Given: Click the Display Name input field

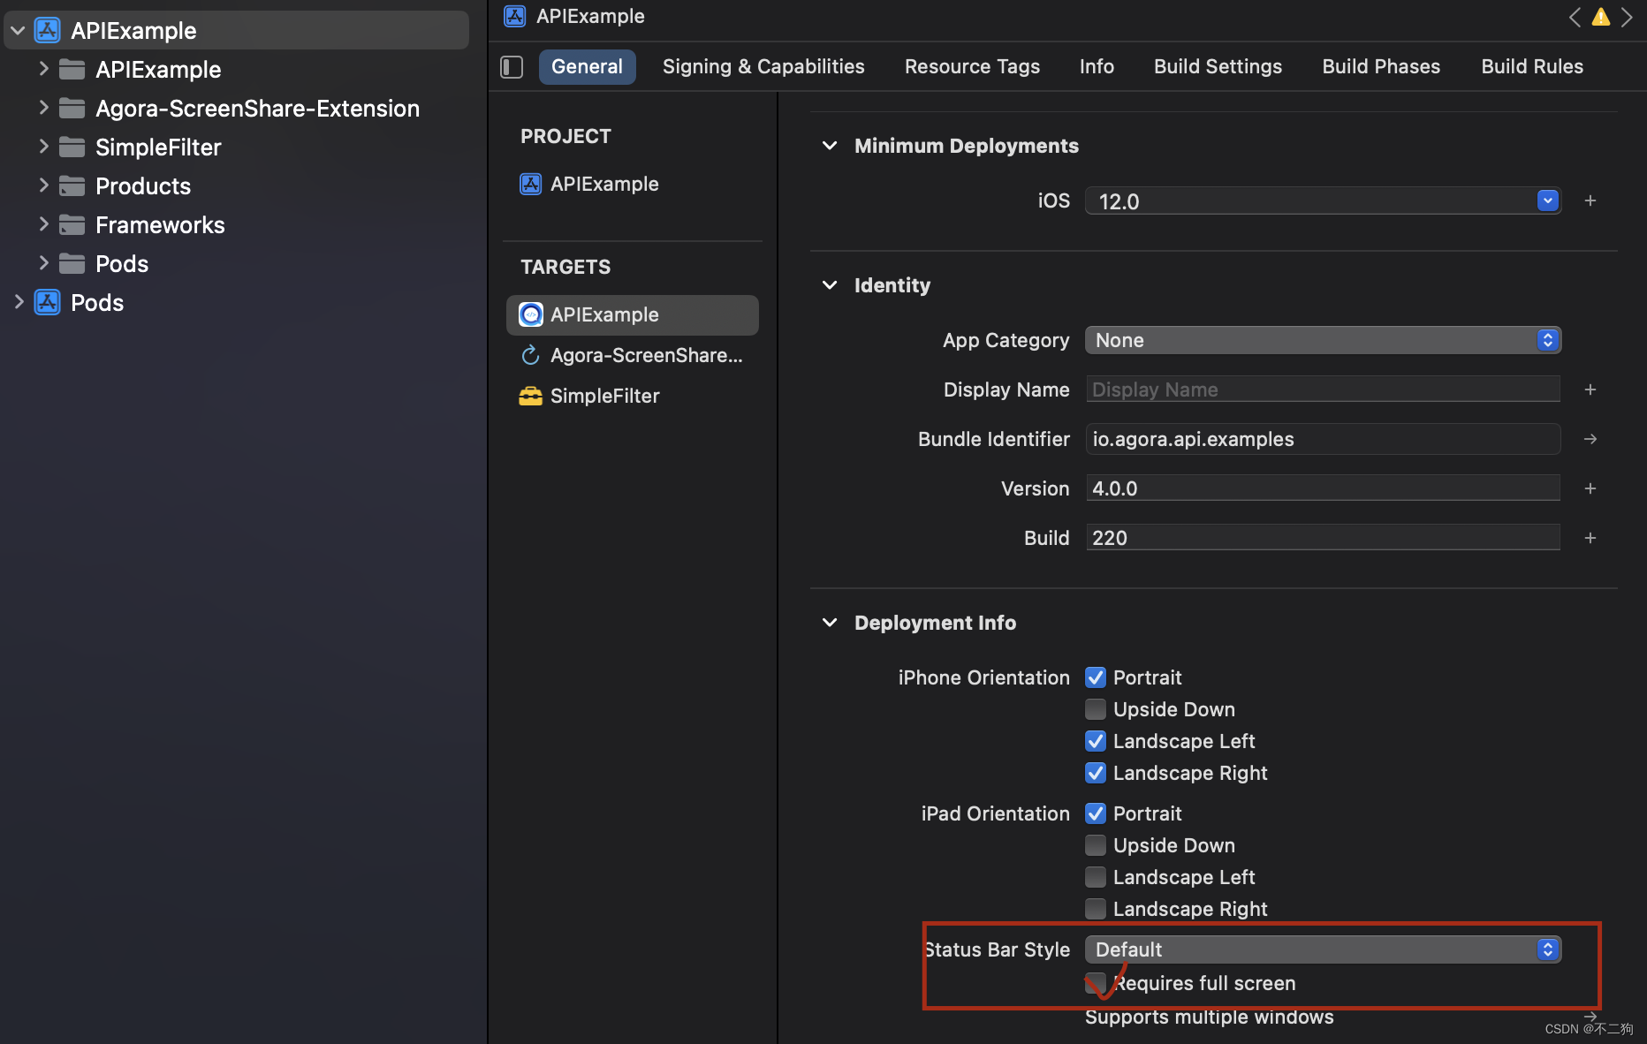Looking at the screenshot, I should [1323, 390].
